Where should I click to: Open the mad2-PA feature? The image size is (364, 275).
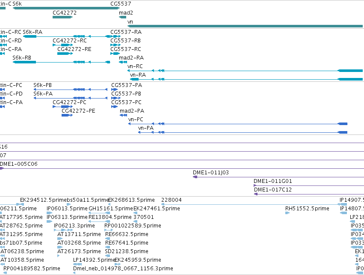point(123,115)
